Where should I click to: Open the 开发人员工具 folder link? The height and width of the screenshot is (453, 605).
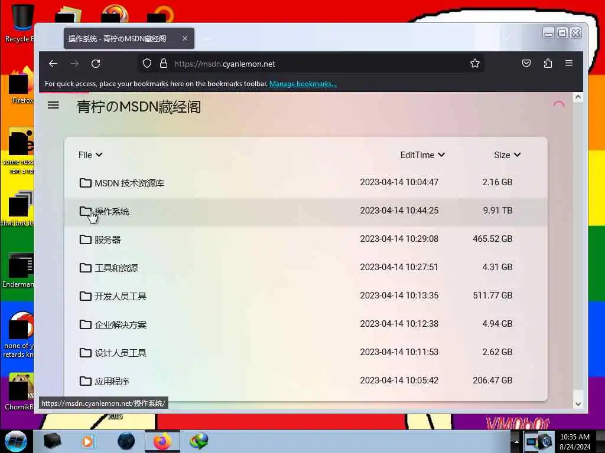click(121, 296)
